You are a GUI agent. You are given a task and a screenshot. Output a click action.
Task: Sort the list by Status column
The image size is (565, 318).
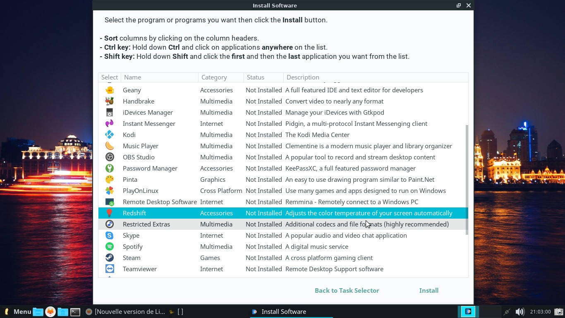(263, 77)
